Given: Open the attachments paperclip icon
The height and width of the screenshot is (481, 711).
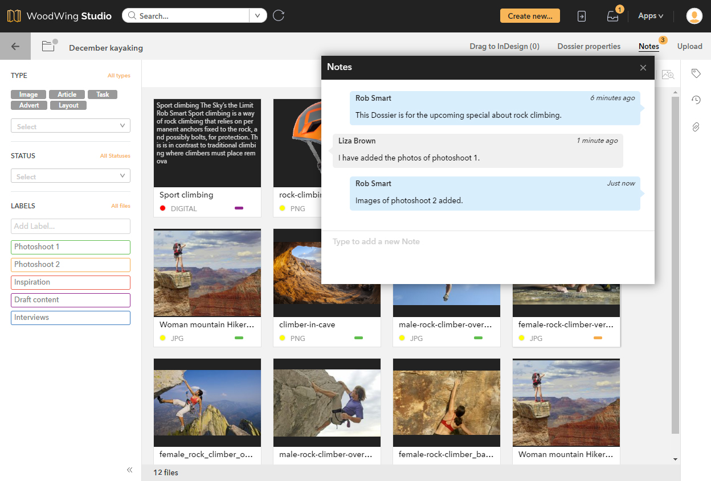Looking at the screenshot, I should pos(696,127).
